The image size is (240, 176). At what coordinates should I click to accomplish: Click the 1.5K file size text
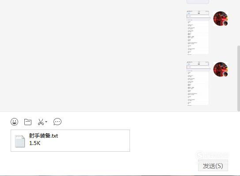pos(35,143)
